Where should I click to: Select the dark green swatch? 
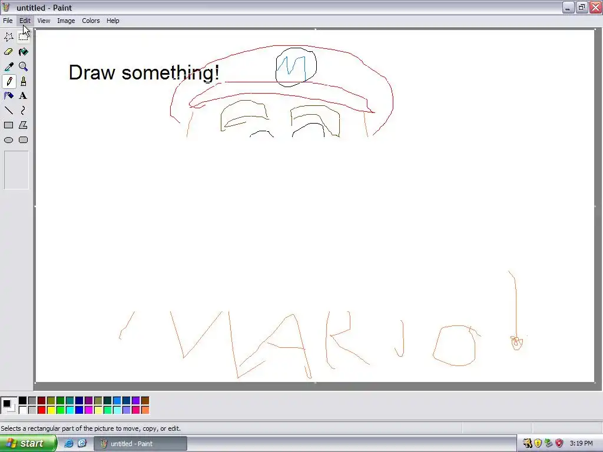(x=61, y=401)
